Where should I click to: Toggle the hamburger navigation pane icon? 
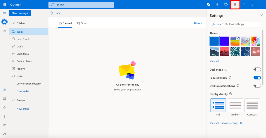coord(4,13)
